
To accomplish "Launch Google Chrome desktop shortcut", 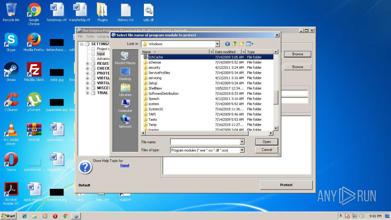I will [34, 14].
